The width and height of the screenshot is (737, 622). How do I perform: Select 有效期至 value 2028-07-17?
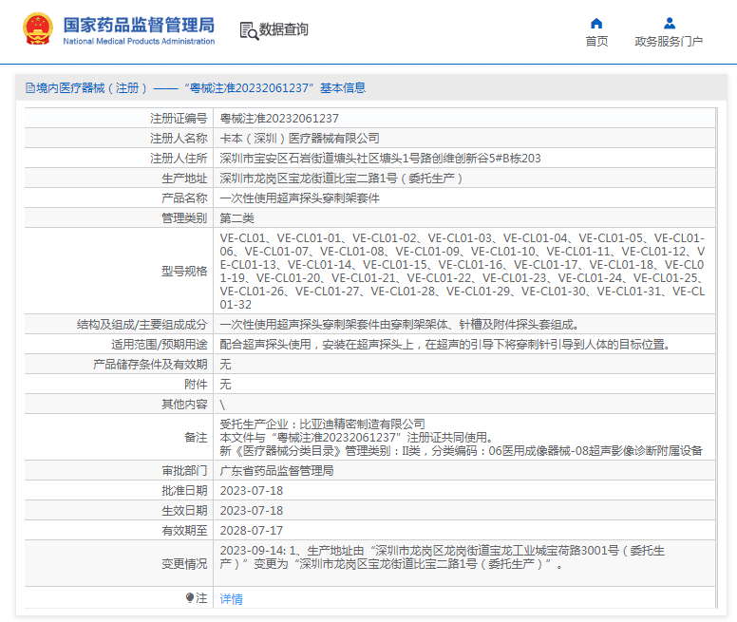252,531
